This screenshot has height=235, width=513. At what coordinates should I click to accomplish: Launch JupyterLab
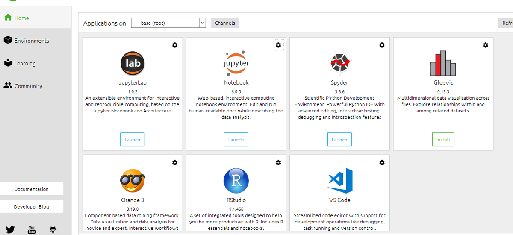tap(133, 140)
